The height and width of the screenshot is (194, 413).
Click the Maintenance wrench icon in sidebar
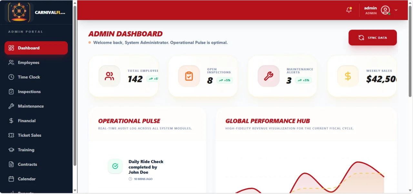pos(11,106)
